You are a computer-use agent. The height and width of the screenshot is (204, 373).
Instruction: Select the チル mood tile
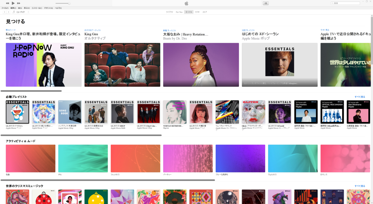[x=83, y=159]
